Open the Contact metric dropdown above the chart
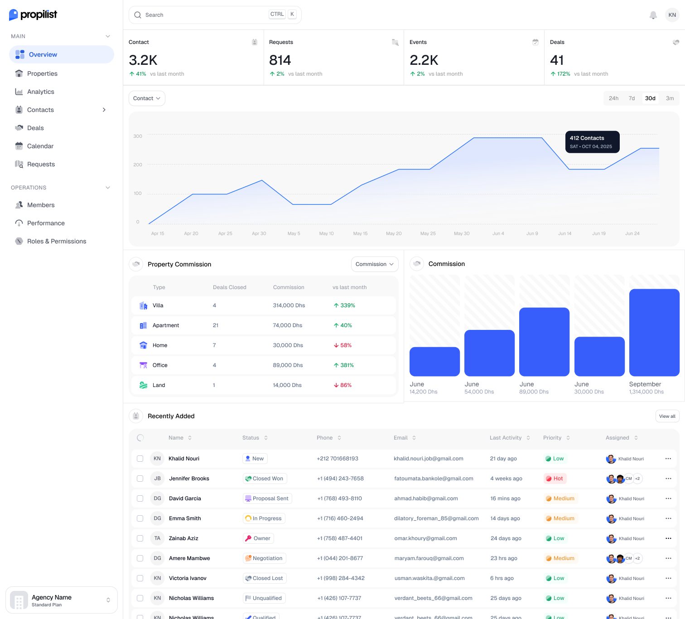 click(146, 98)
